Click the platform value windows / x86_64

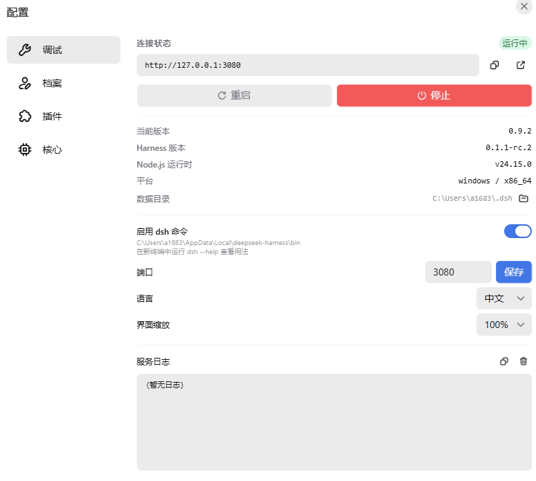495,181
